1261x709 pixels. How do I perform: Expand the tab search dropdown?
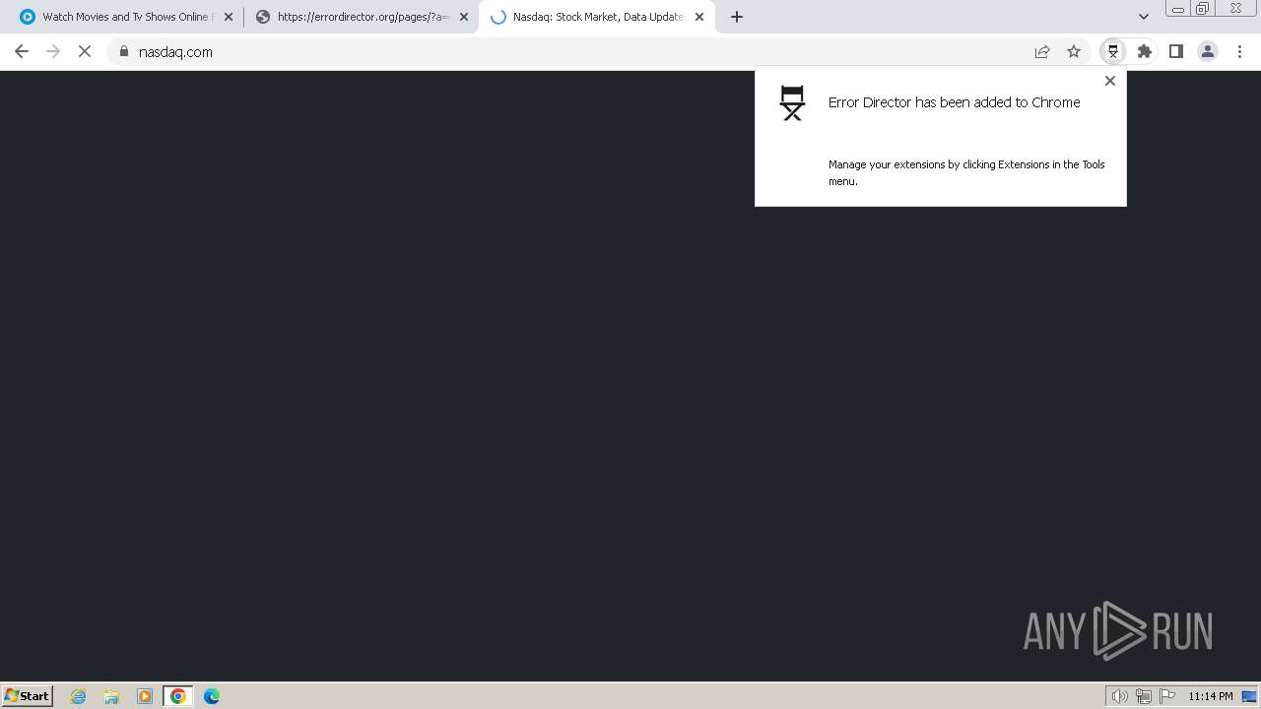1144,17
